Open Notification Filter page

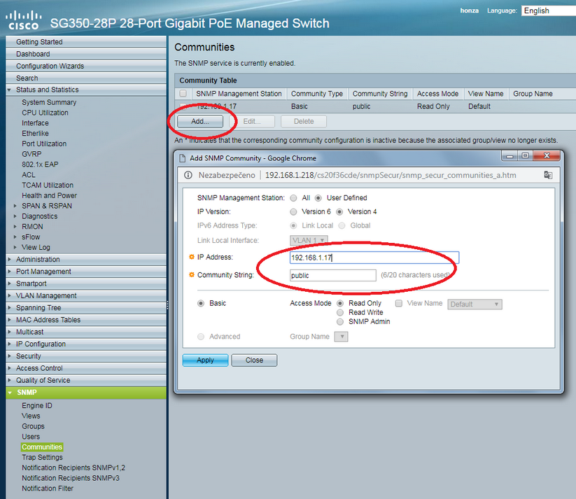point(48,489)
